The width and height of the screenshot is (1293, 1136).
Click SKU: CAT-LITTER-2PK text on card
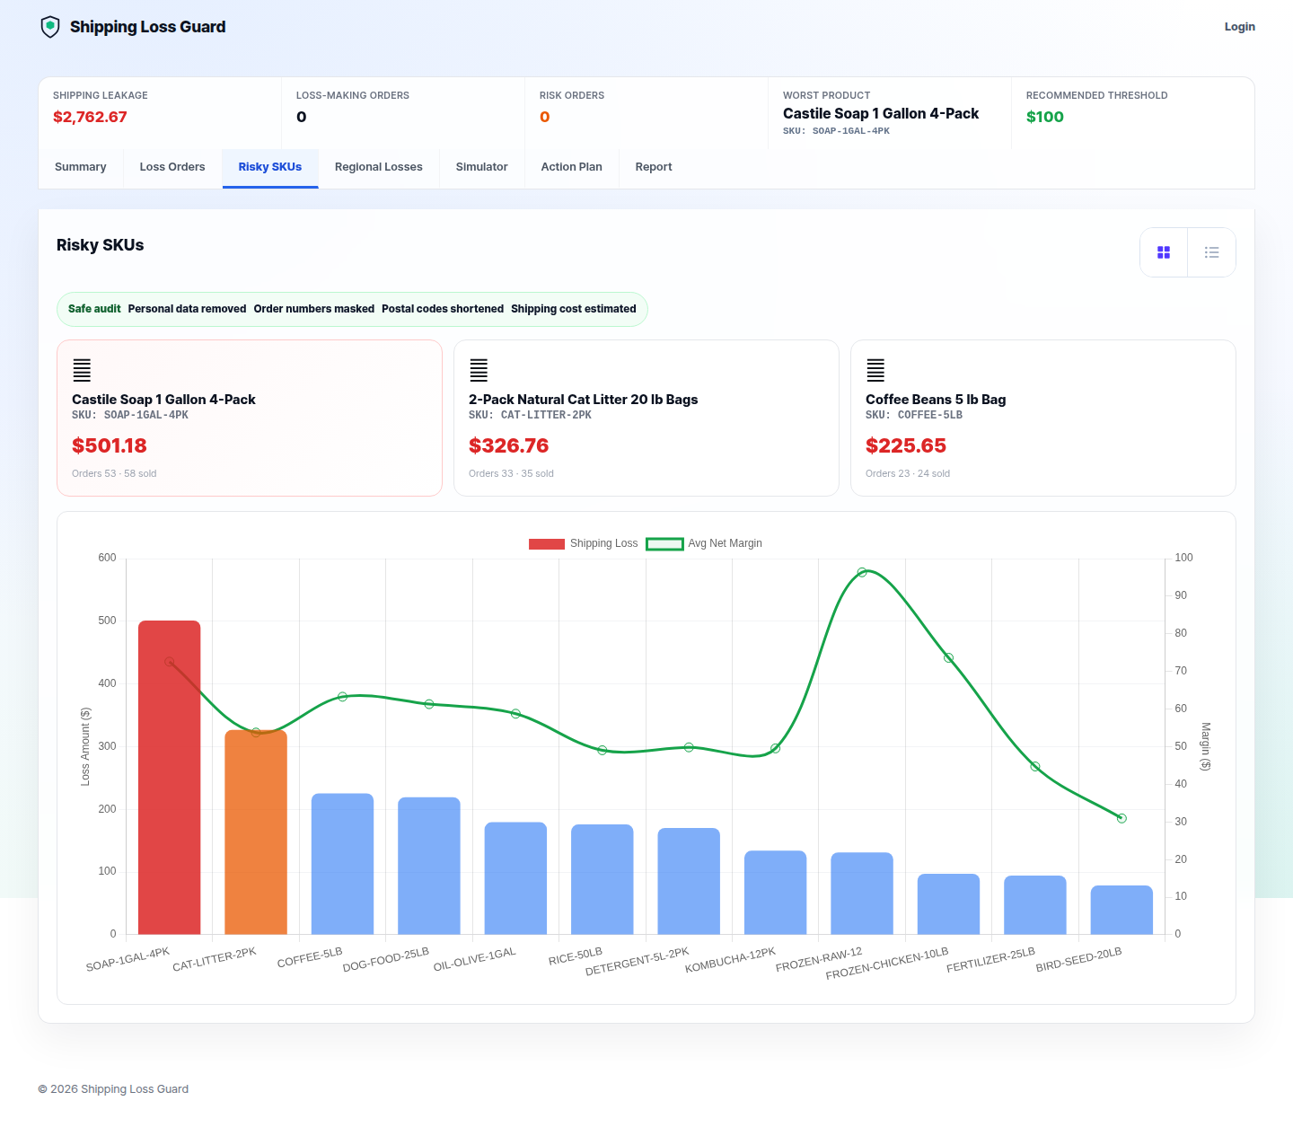530,415
